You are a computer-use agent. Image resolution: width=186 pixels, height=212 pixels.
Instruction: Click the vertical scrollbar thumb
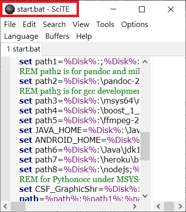145,146
